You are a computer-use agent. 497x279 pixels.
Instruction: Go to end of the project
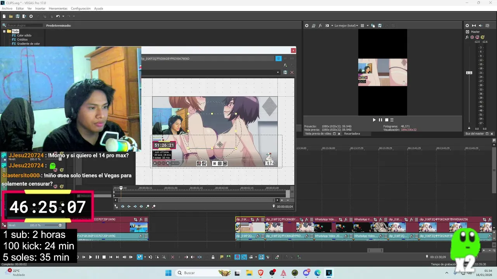tap(117, 257)
